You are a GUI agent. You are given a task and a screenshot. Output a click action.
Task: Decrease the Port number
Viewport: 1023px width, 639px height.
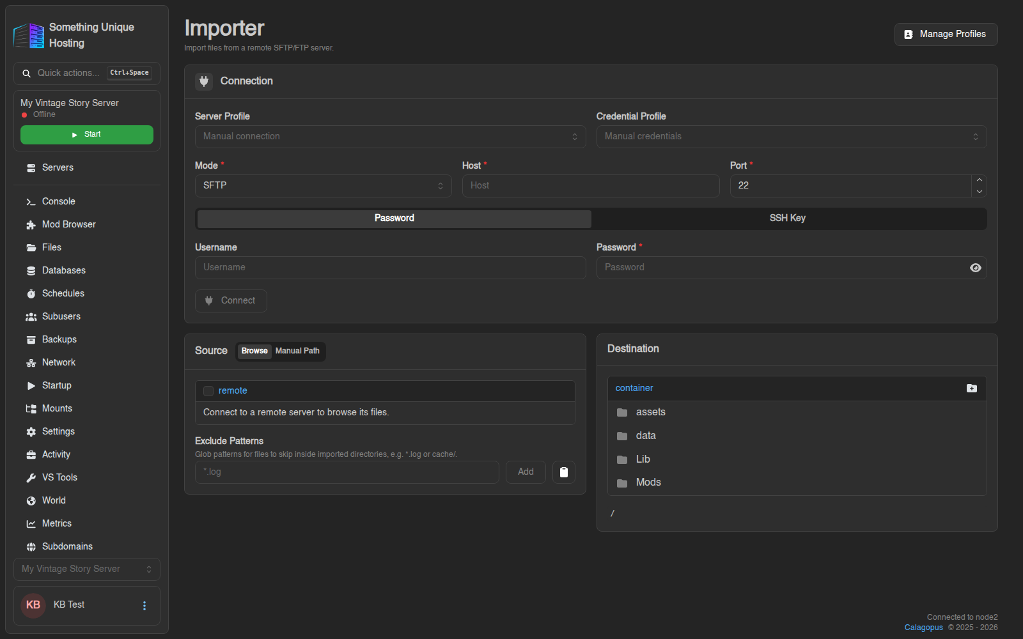pos(979,192)
